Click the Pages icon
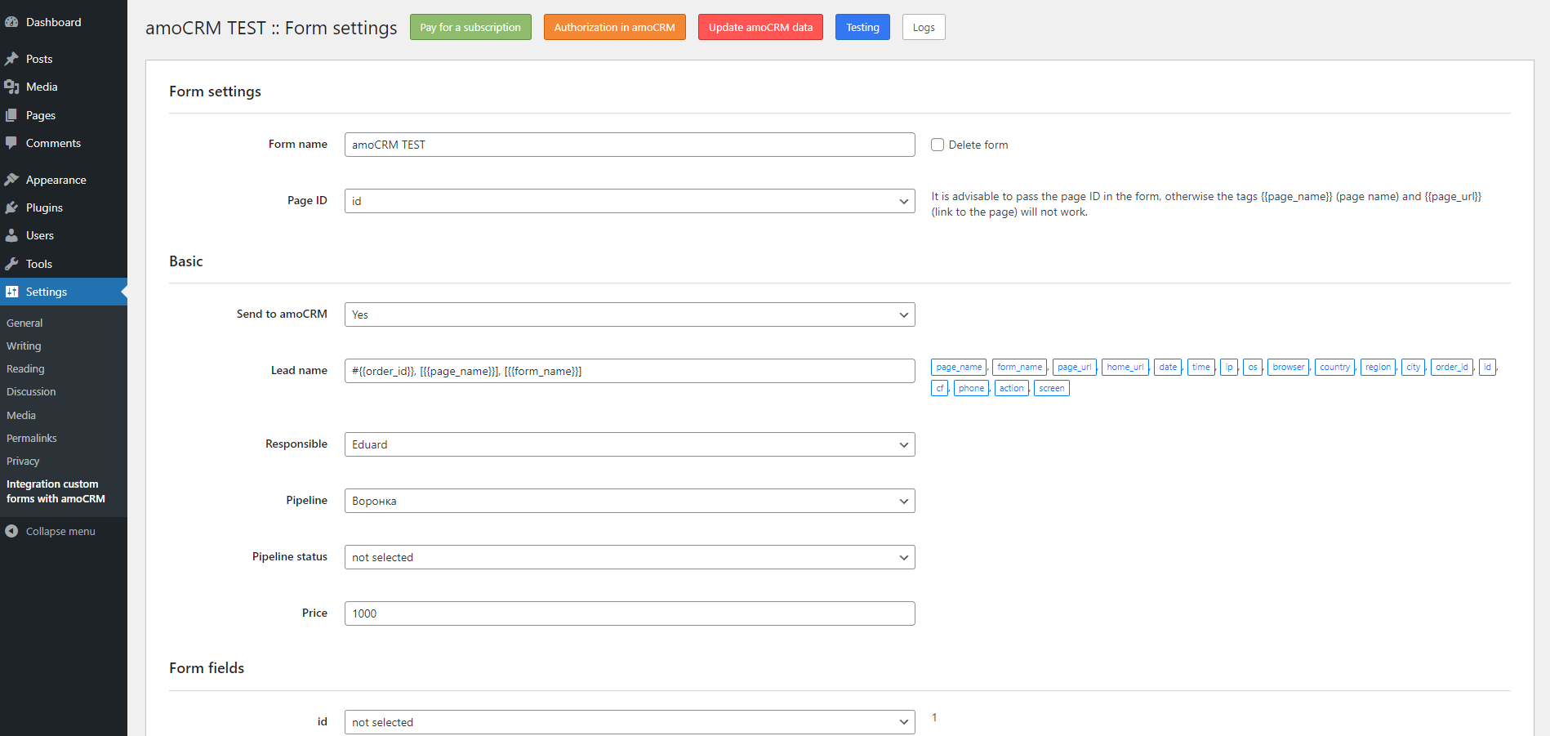Screen dimensions: 1550x736 tap(11, 115)
